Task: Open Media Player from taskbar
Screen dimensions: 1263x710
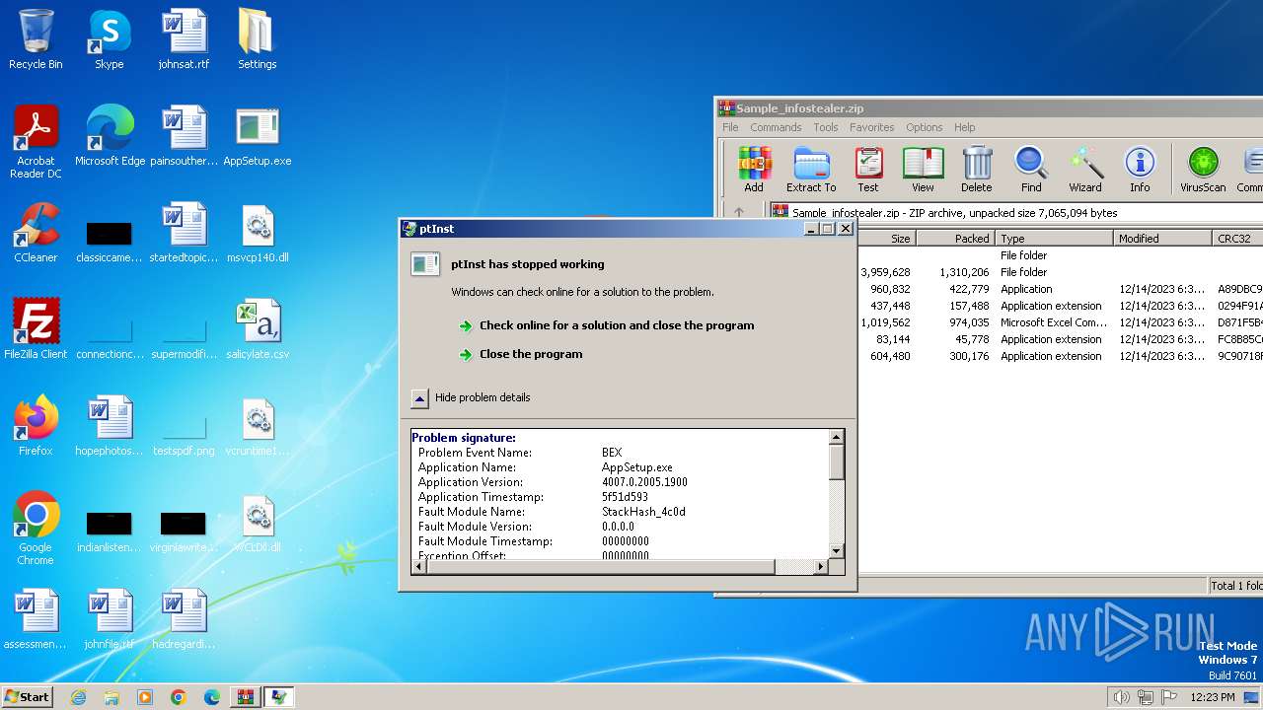Action: click(x=145, y=697)
